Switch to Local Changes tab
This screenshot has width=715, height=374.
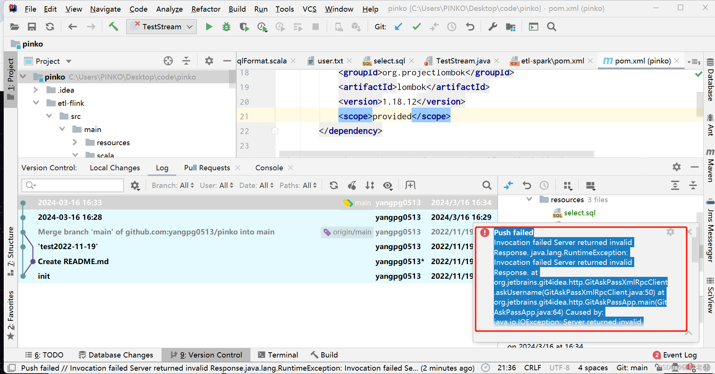(115, 168)
